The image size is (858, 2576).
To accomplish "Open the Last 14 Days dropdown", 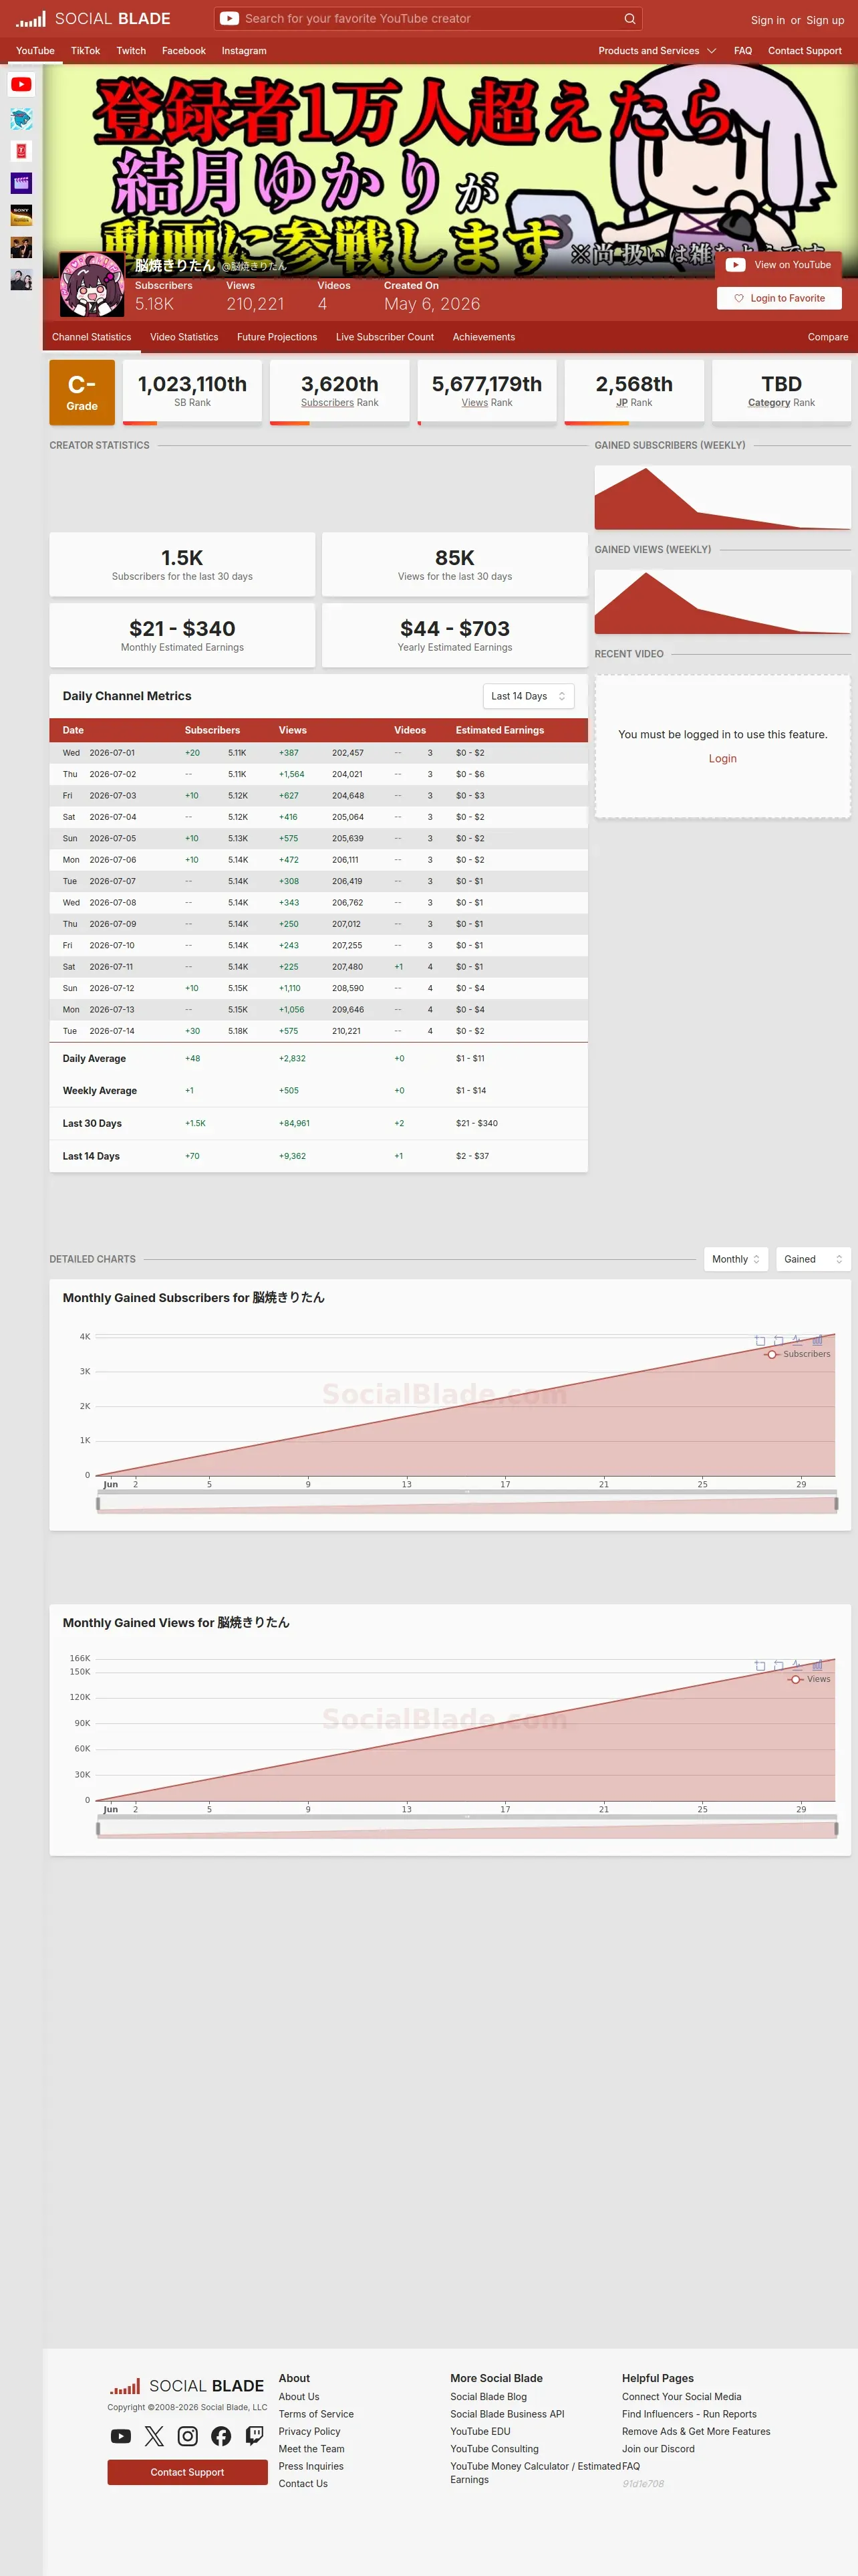I will pos(529,696).
